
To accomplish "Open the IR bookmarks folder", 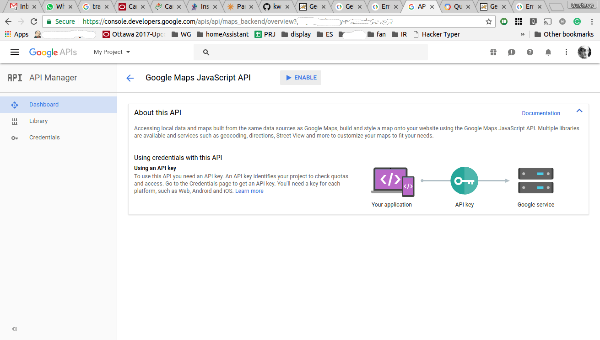I will (399, 34).
